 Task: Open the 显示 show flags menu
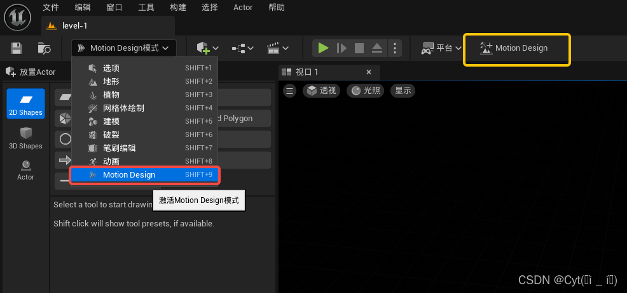tap(403, 91)
